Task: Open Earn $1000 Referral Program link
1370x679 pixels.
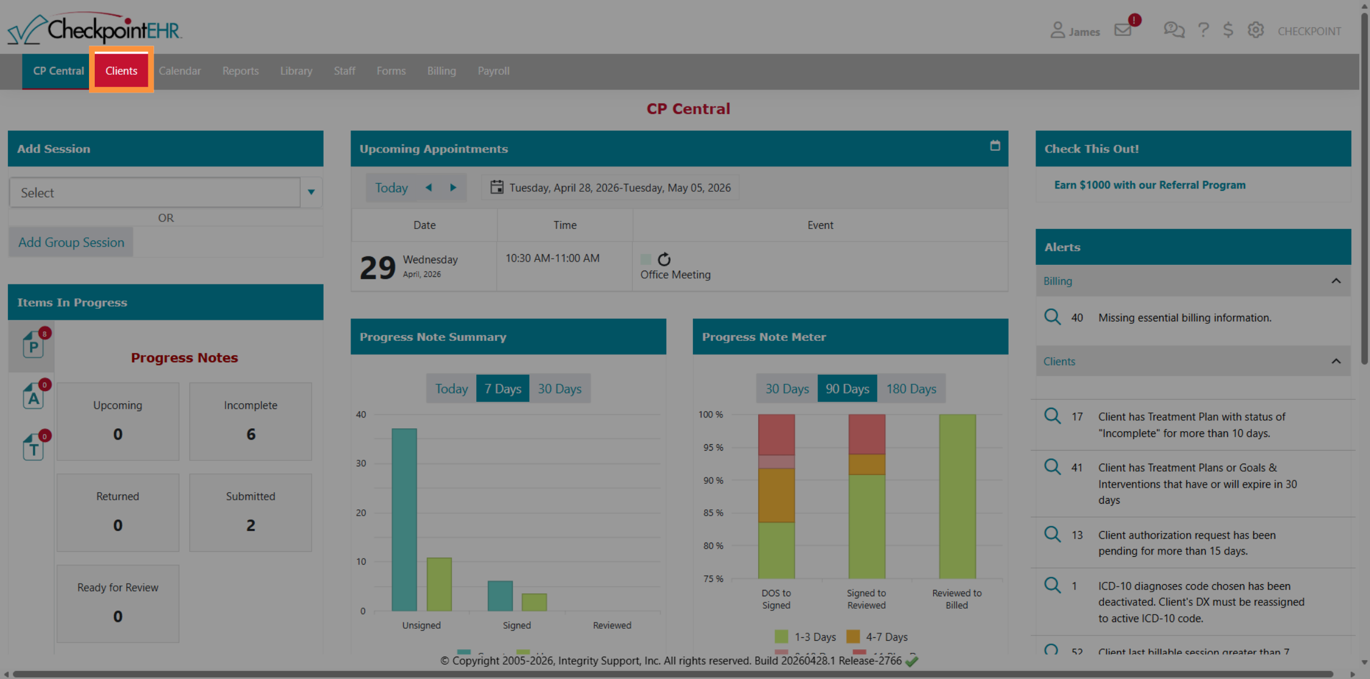Action: pos(1150,185)
